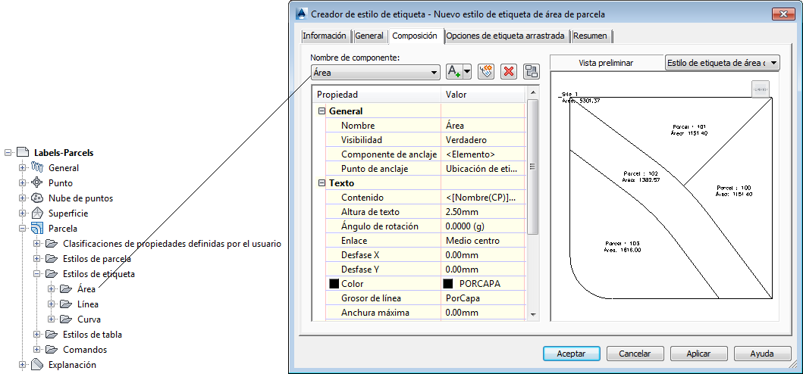803x374 pixels.
Task: Click the Curva folder icon
Action: (x=65, y=319)
